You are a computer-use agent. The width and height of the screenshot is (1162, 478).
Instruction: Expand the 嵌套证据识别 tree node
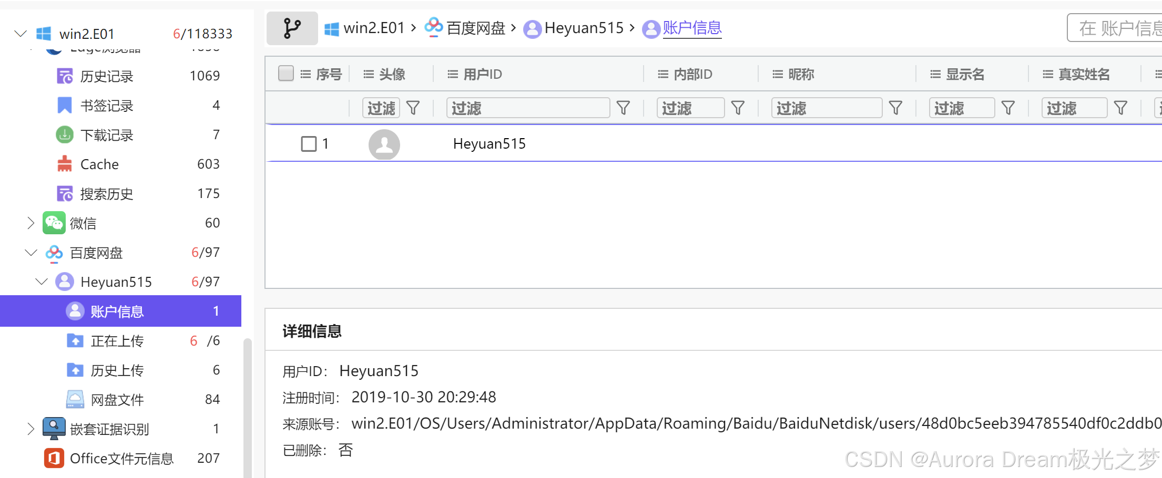point(30,429)
